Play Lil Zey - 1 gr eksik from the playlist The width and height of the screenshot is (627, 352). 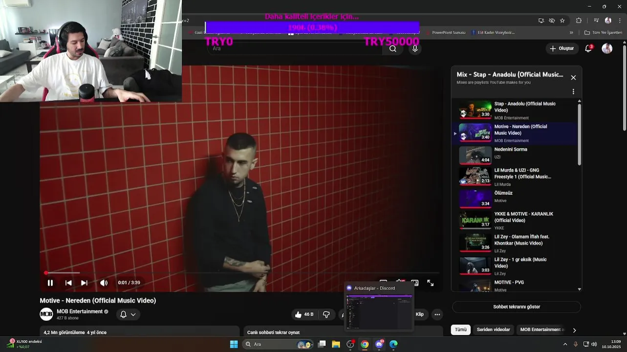[x=515, y=266]
